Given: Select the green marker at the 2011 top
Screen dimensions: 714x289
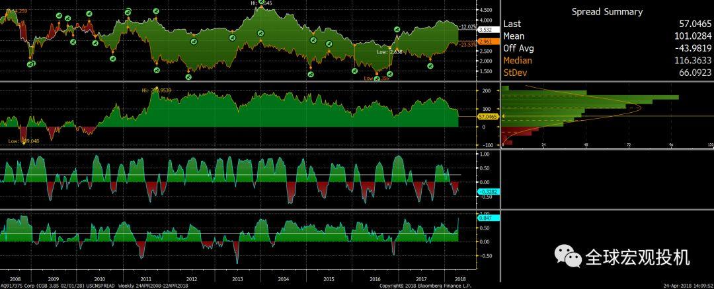Looking at the screenshot, I should coord(156,11).
